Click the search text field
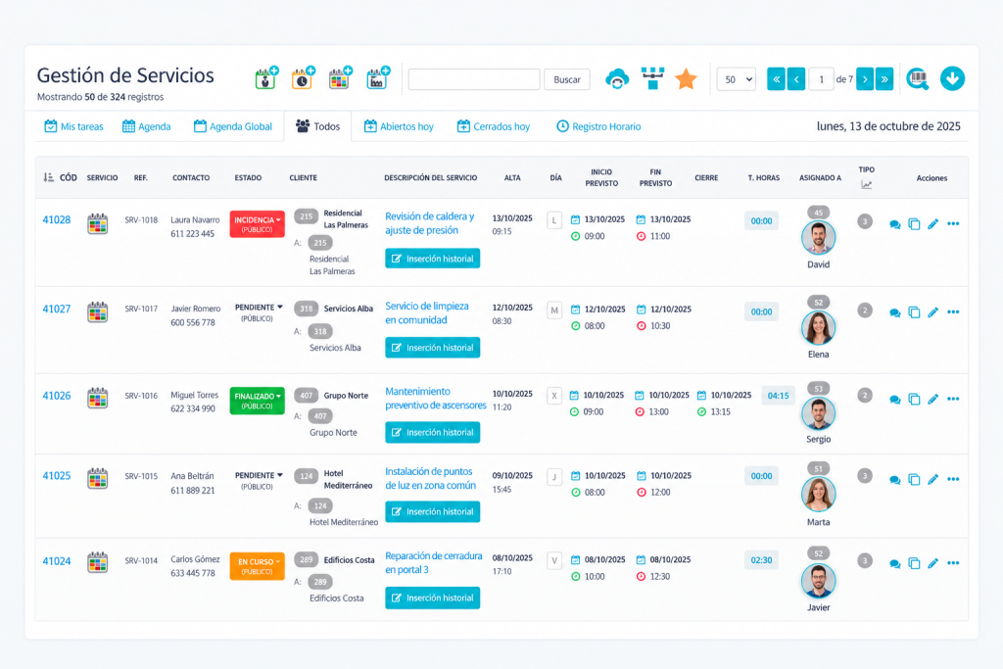The width and height of the screenshot is (1003, 669). [x=474, y=79]
